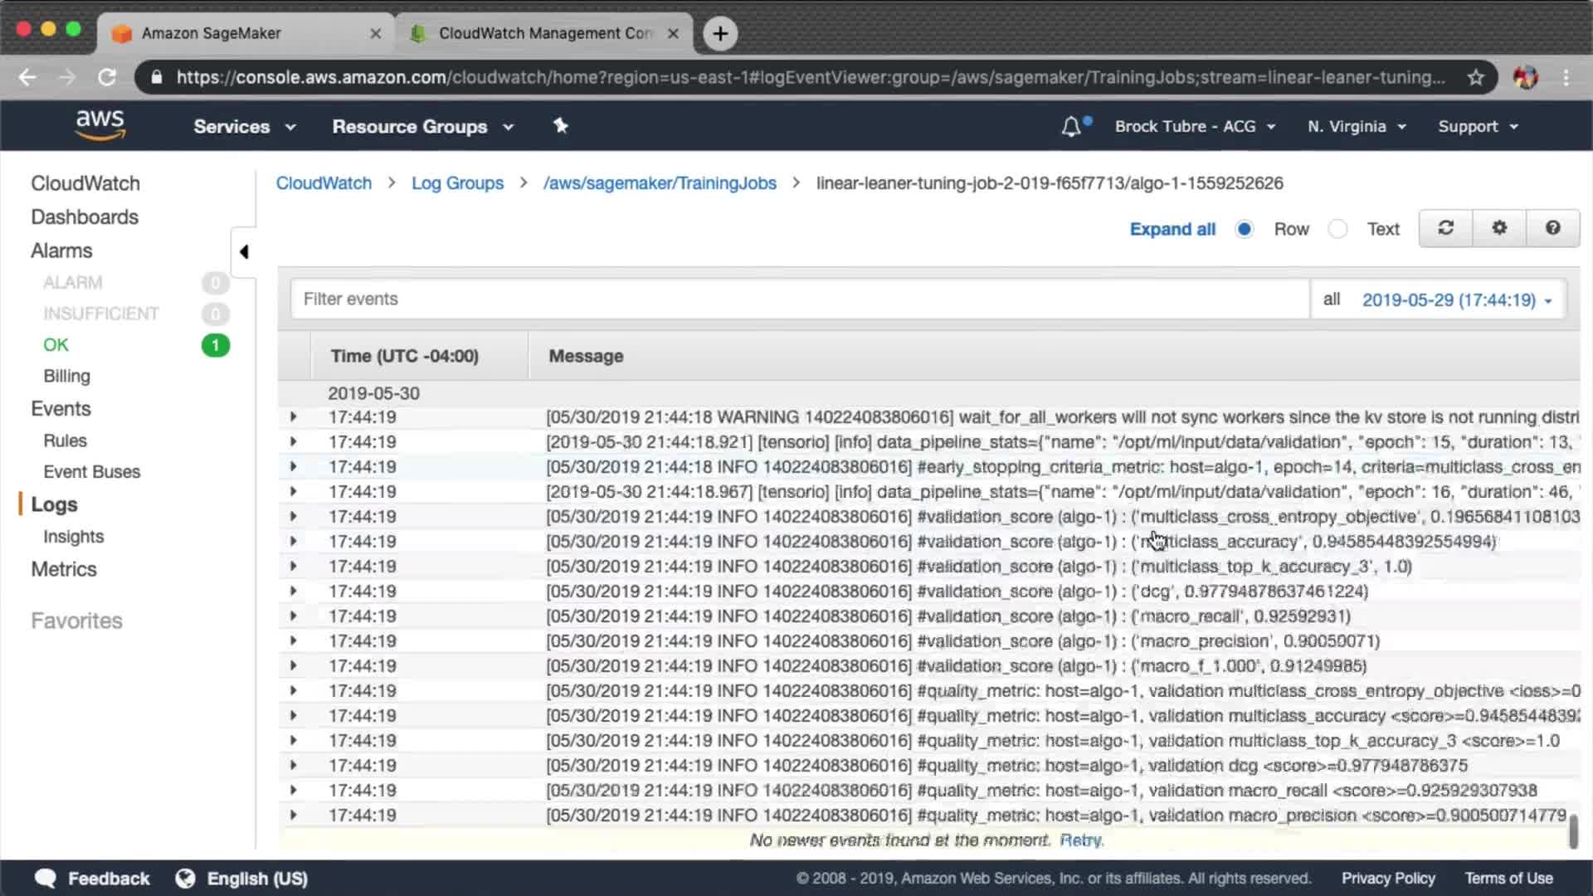Expand the multiclass_accuracy validation_score log row
The height and width of the screenshot is (896, 1593).
click(293, 541)
